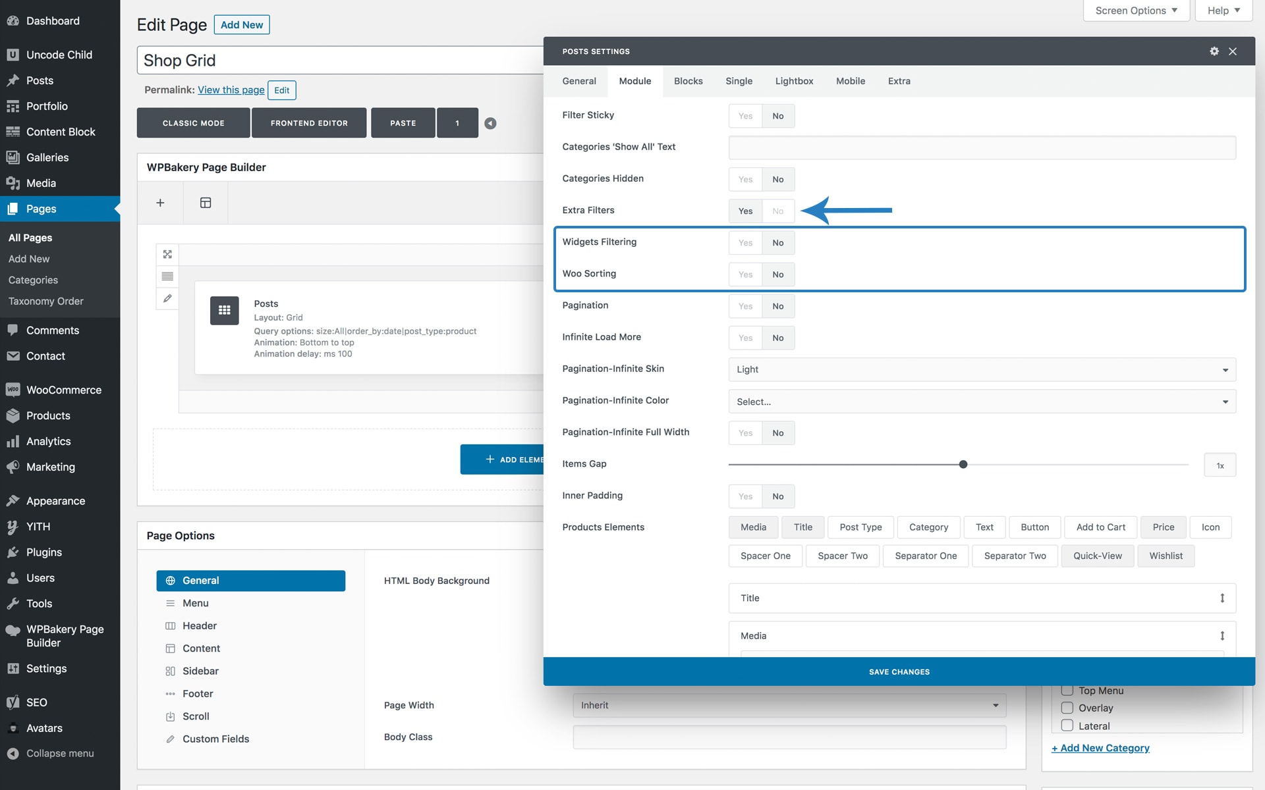Switch to the Blocks tab

coord(688,81)
